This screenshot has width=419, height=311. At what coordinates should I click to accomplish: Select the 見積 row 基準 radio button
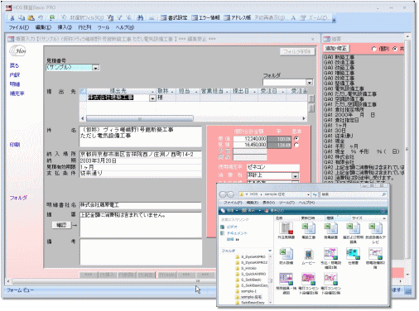(x=296, y=145)
